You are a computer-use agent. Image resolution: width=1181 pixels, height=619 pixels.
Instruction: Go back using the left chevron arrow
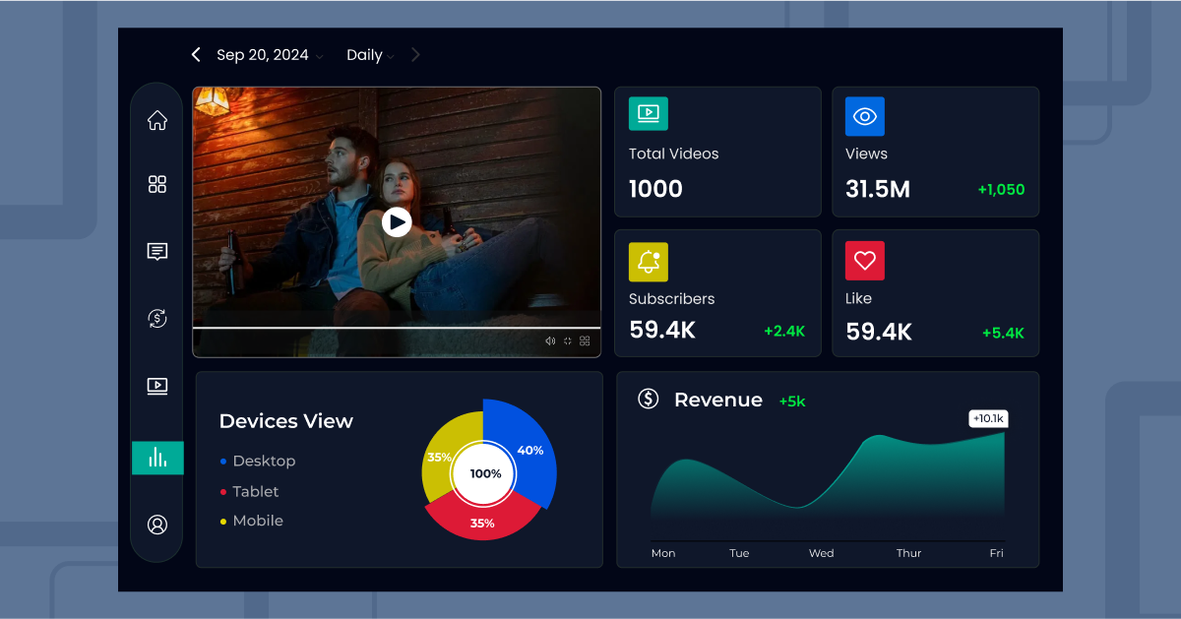195,55
